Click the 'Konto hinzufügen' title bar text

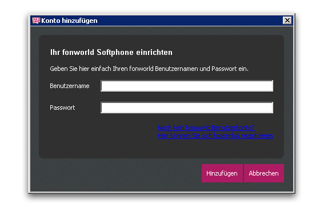pos(69,21)
